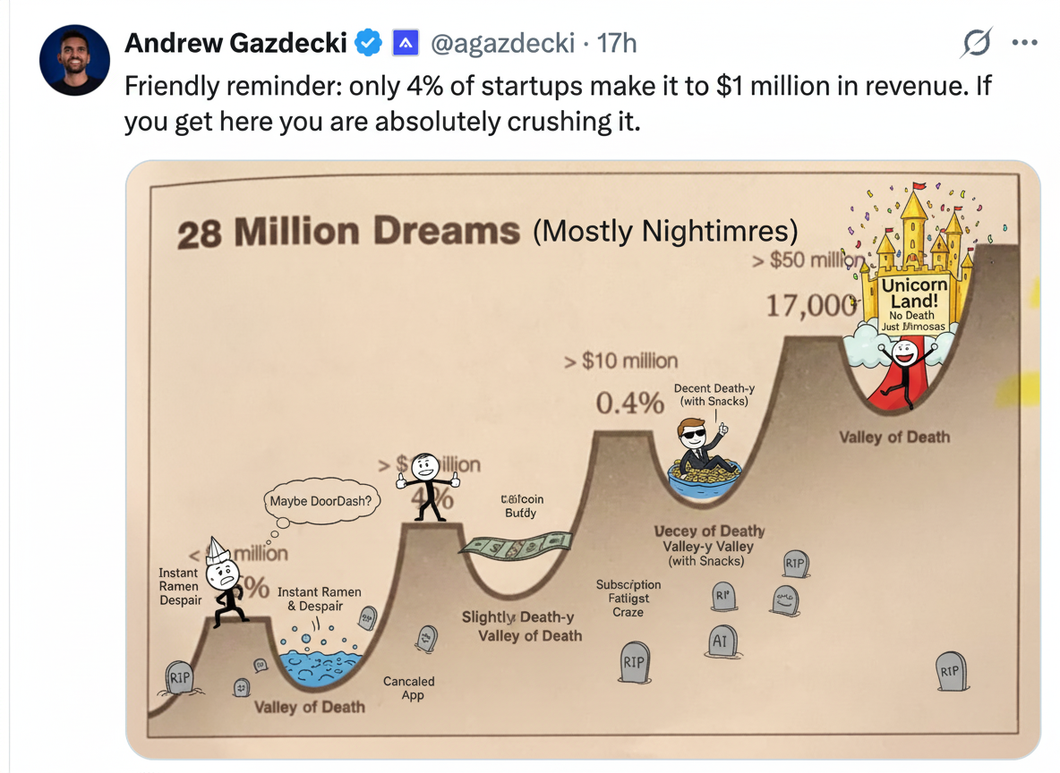Click Andrew Gazdecki's profile avatar
The image size is (1060, 773).
74,60
